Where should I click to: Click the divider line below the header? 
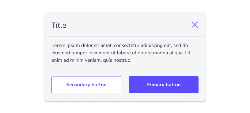(x=125, y=37)
